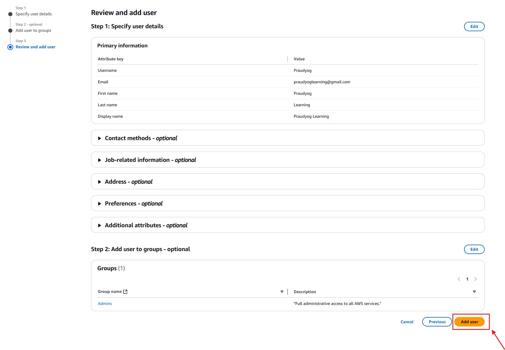Image resolution: width=505 pixels, height=350 pixels.
Task: Open the Admins group link
Action: (x=105, y=303)
